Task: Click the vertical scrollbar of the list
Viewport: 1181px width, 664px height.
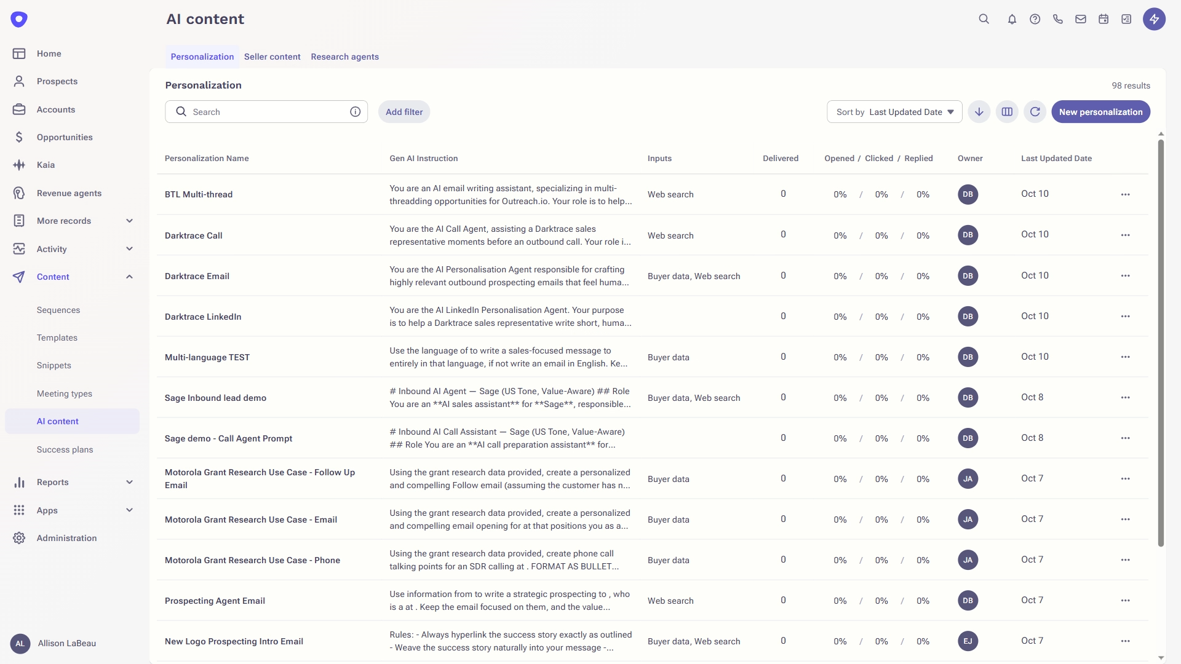Action: (x=1161, y=342)
